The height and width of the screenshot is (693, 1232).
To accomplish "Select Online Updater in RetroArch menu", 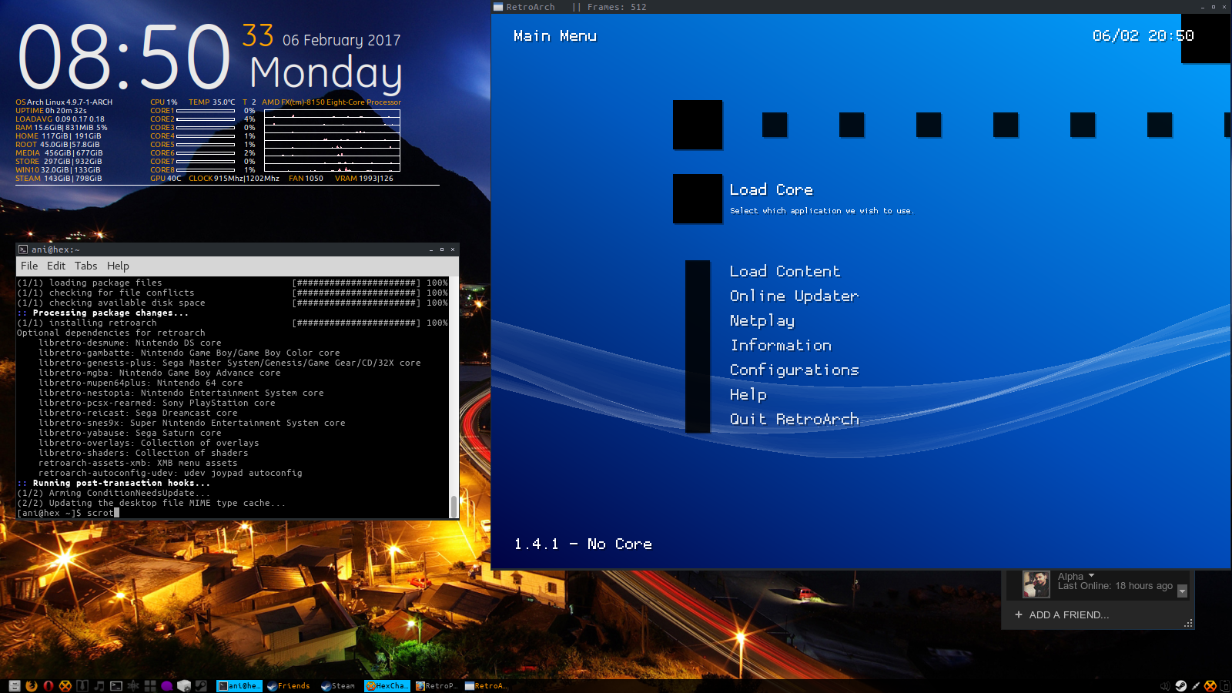I will coord(794,296).
